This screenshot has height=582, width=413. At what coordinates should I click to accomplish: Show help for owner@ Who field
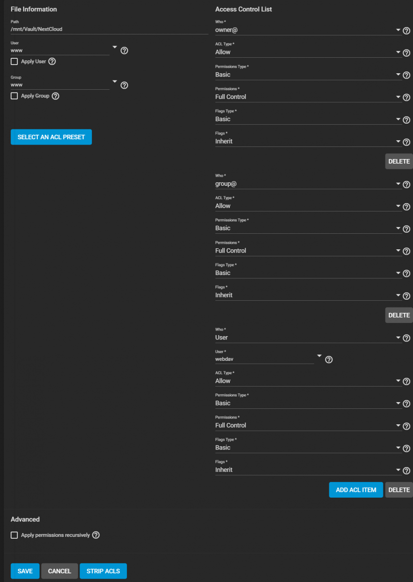(406, 31)
